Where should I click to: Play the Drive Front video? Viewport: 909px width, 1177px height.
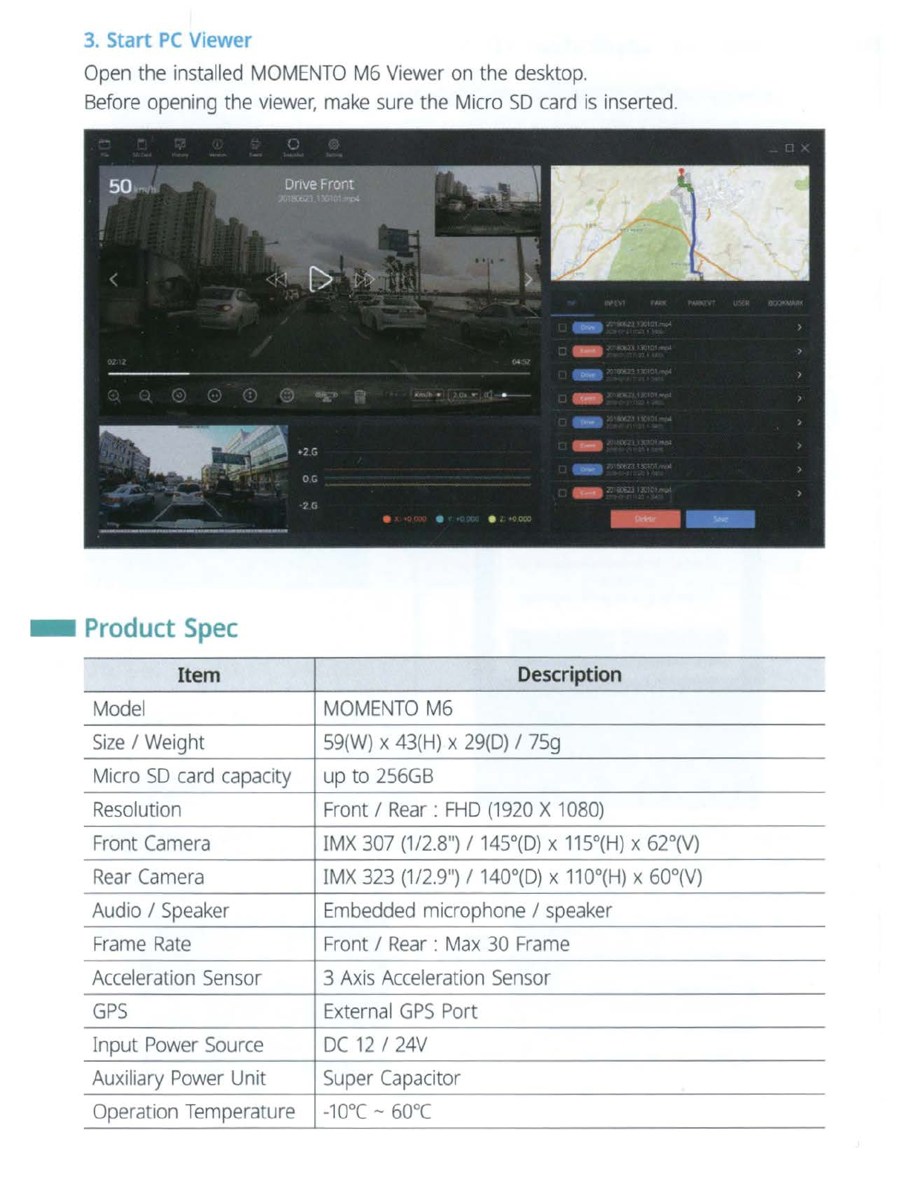pyautogui.click(x=320, y=279)
